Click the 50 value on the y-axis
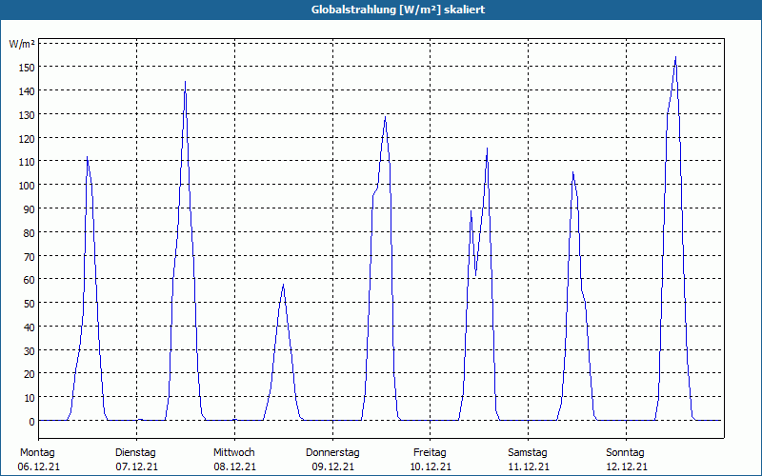 point(30,304)
